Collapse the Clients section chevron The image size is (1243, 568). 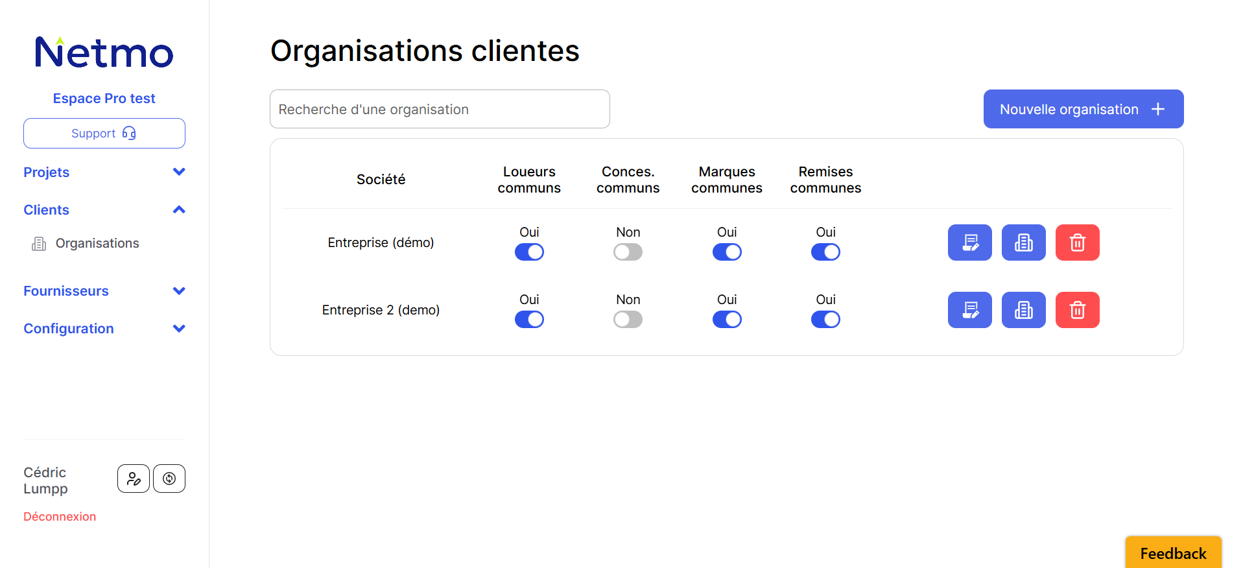(x=179, y=209)
